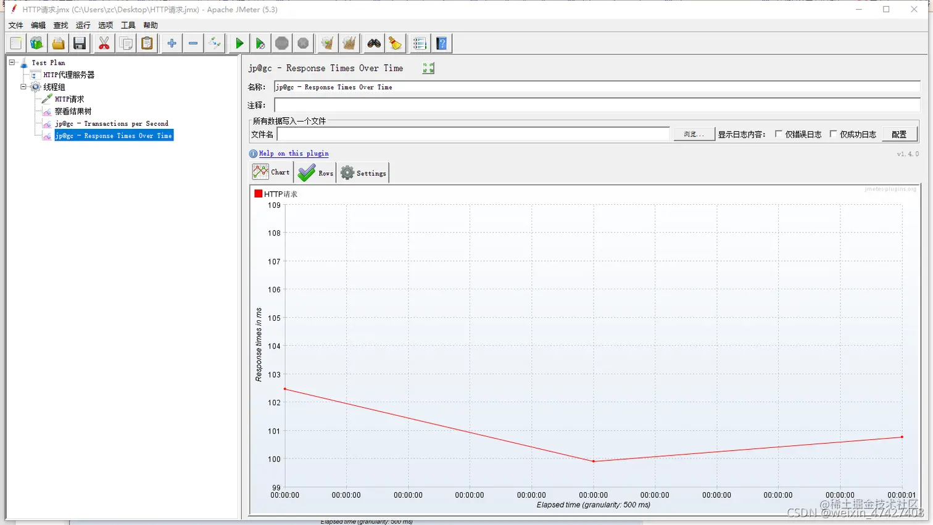Image resolution: width=933 pixels, height=525 pixels.
Task: Collapse all nodes with minus icon
Action: (x=193, y=43)
